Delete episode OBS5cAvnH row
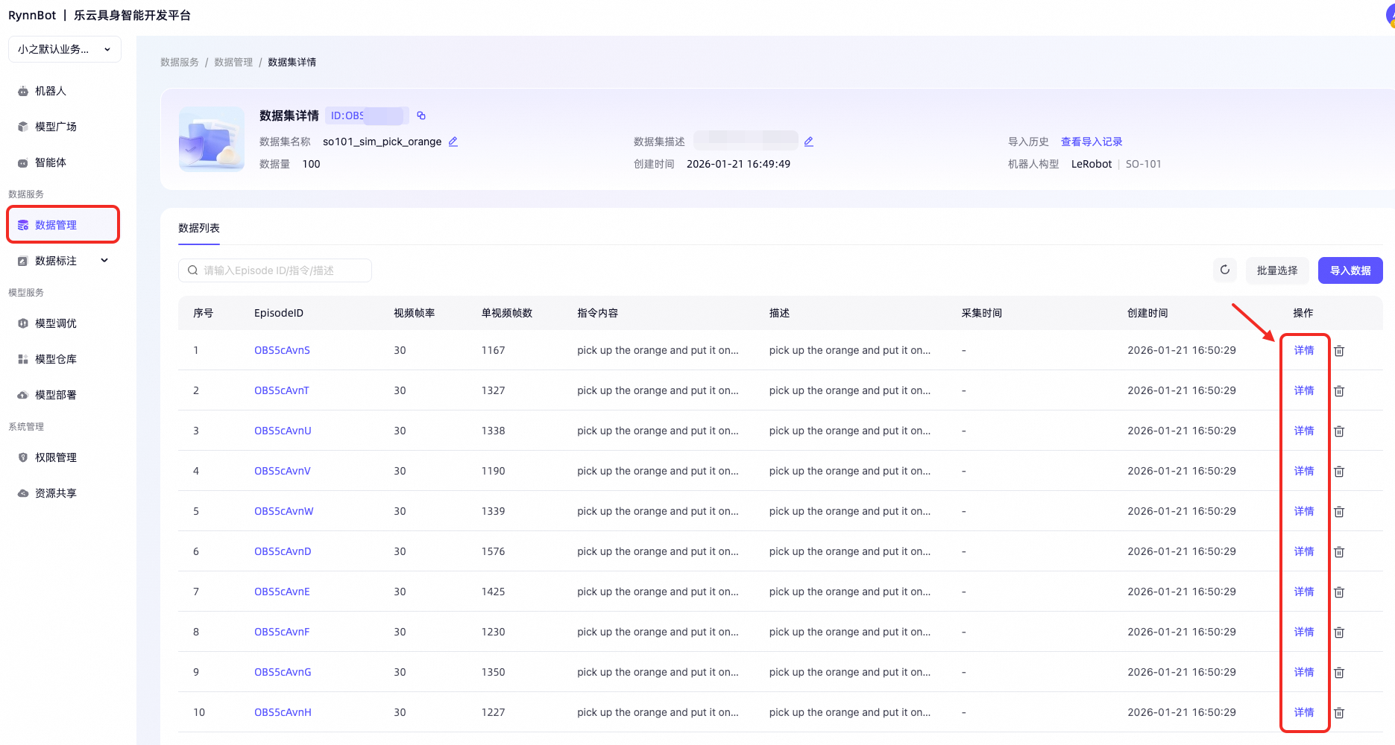Viewport: 1395px width, 745px height. (x=1339, y=713)
